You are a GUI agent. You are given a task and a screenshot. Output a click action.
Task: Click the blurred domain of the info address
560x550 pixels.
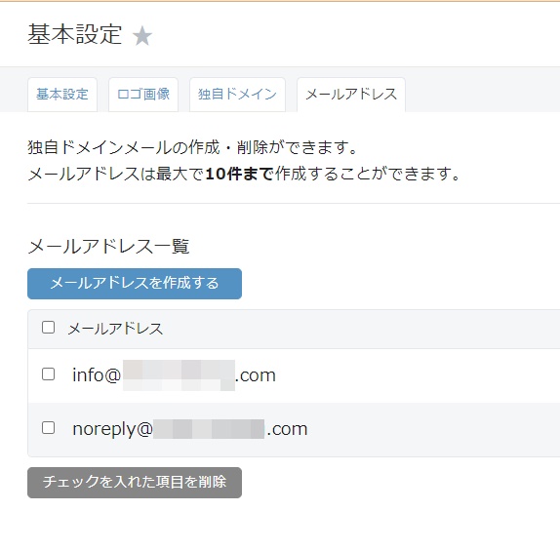click(179, 375)
